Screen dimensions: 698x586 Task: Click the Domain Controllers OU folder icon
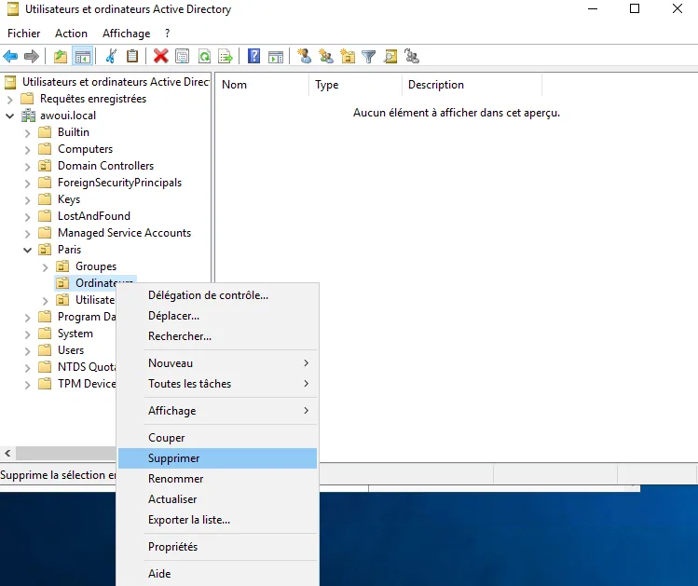tap(45, 166)
